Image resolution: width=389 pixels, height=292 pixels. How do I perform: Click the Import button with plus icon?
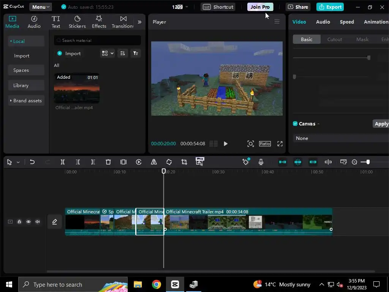[69, 53]
